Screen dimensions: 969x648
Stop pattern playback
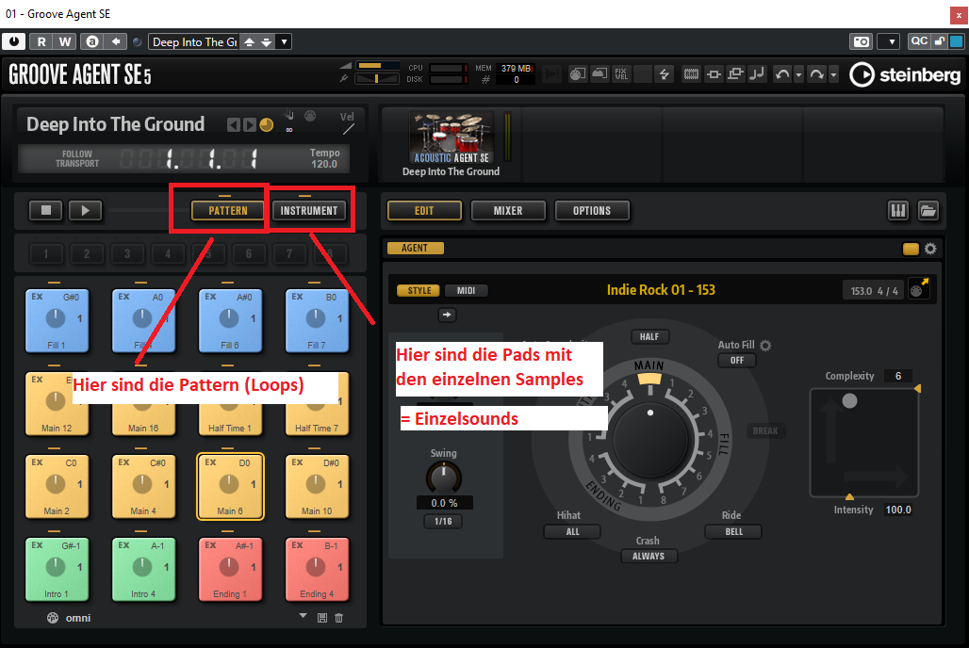click(x=46, y=210)
